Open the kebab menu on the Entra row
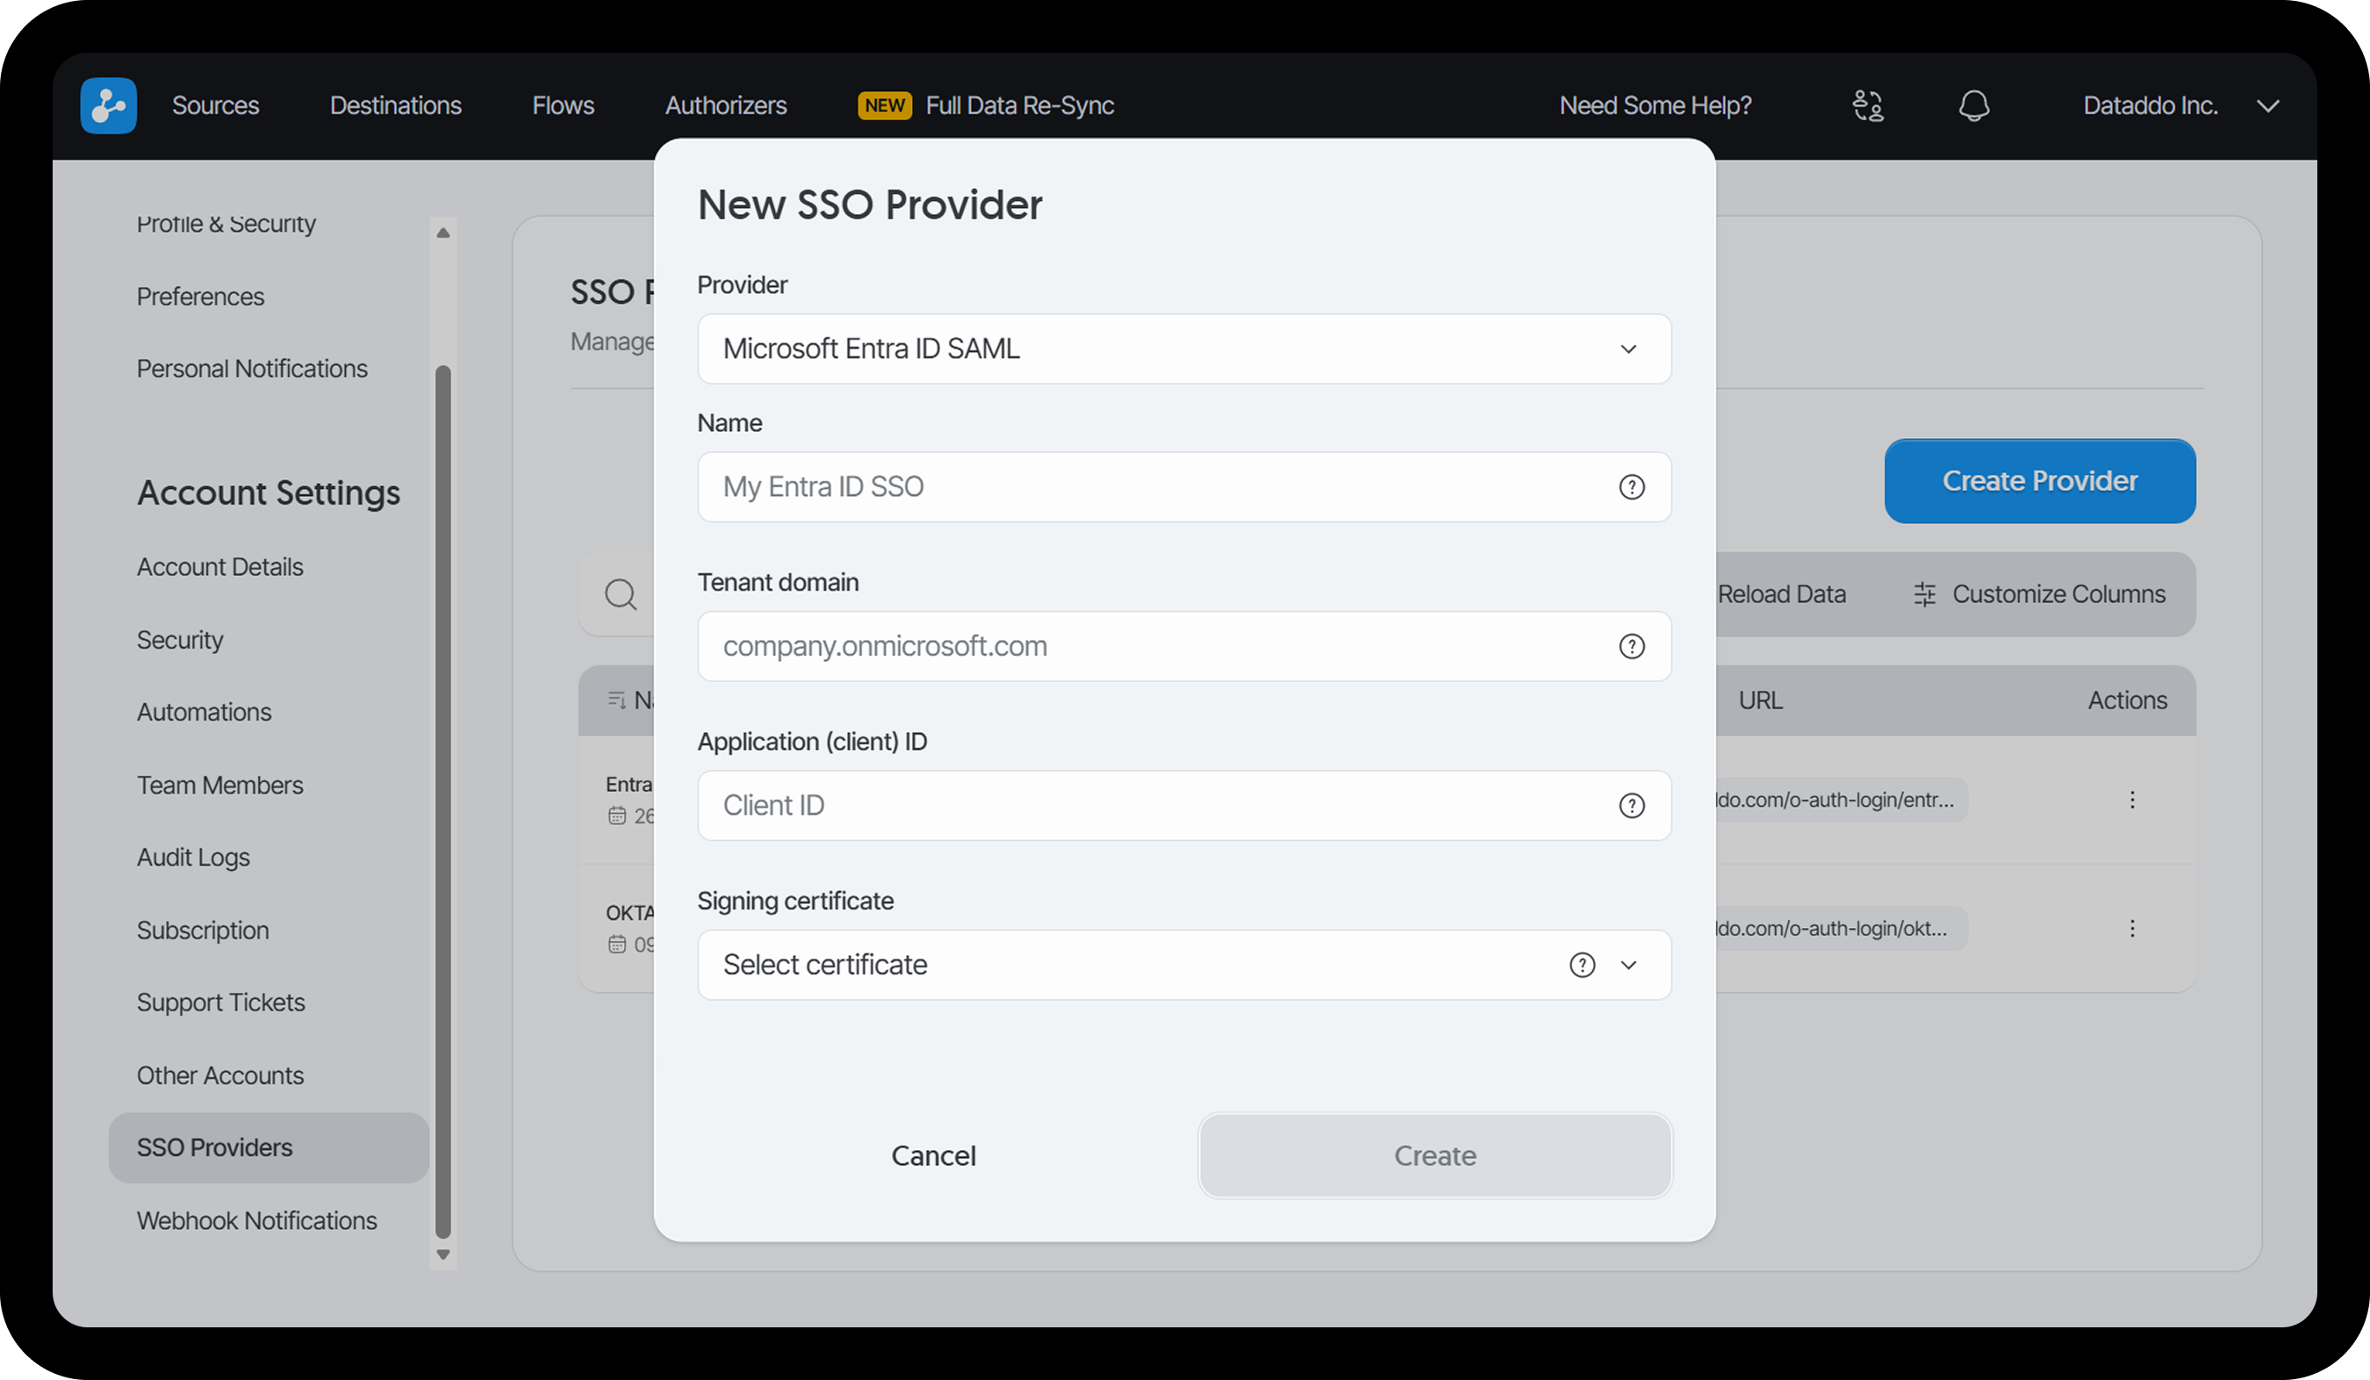Image resolution: width=2370 pixels, height=1380 pixels. 2133,799
